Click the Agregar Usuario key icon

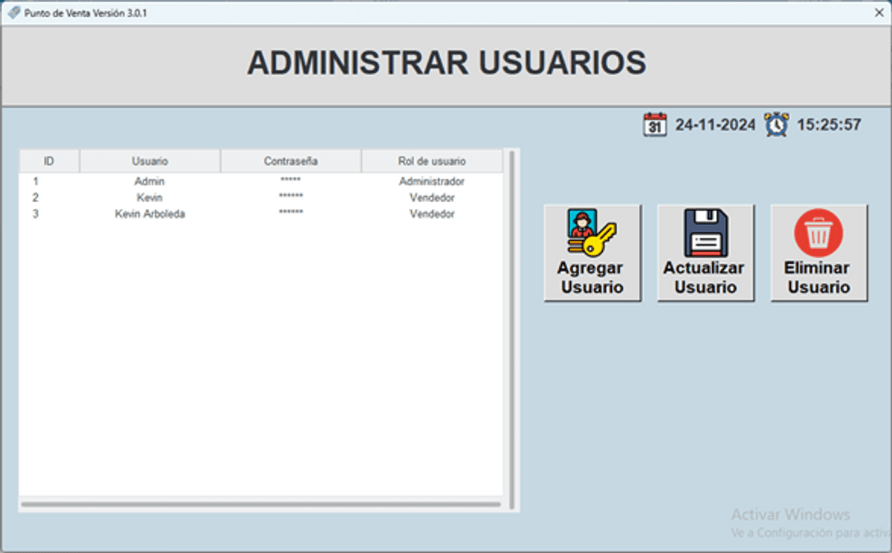592,233
